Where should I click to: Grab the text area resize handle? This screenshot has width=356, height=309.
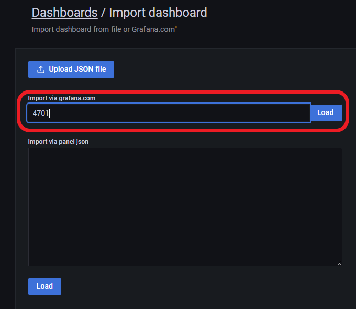pyautogui.click(x=339, y=263)
